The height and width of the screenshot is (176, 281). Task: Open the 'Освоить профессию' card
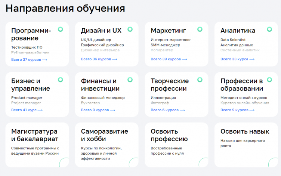point(176,145)
